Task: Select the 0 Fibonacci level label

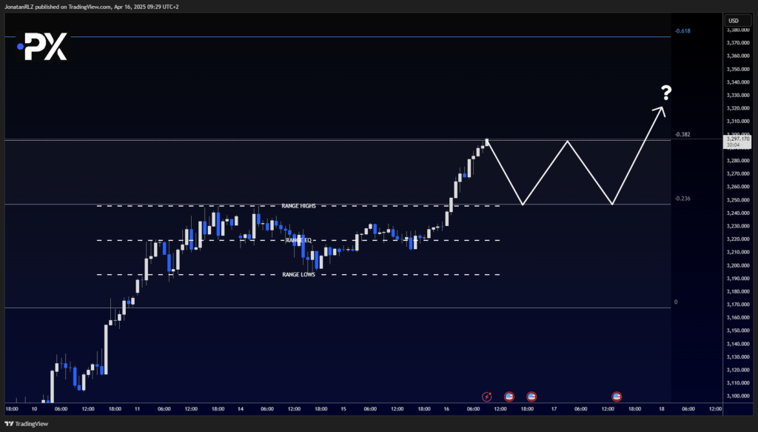Action: (x=676, y=302)
